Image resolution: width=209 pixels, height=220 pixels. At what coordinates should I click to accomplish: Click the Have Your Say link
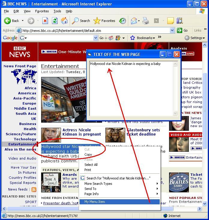pos(23,167)
